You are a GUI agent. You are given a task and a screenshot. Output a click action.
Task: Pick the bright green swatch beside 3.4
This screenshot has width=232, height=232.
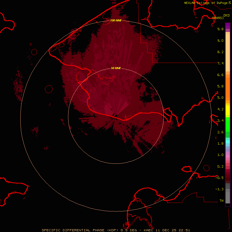228,125
